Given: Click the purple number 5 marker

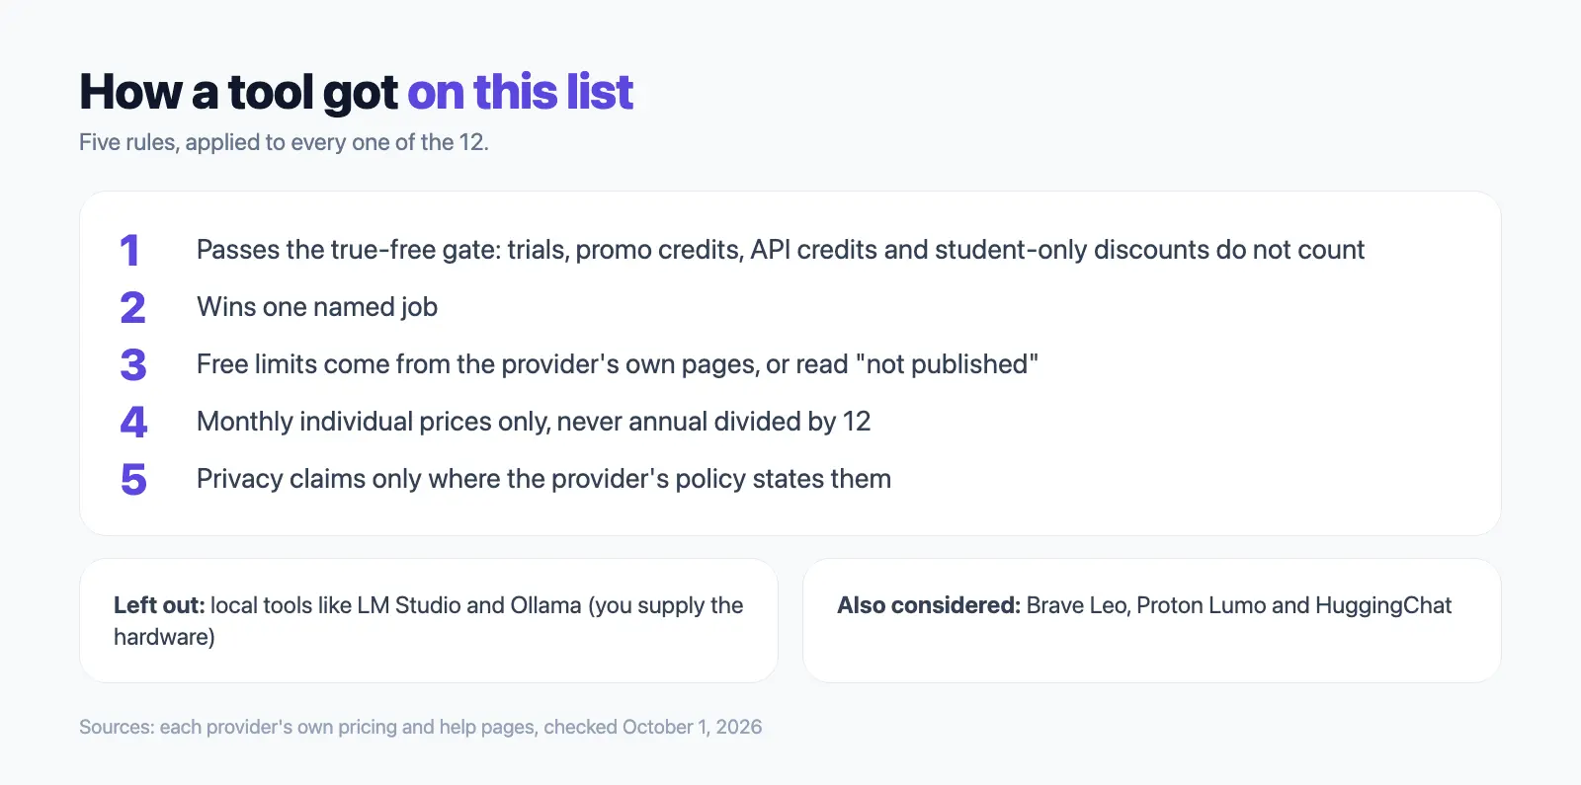Looking at the screenshot, I should pyautogui.click(x=133, y=480).
